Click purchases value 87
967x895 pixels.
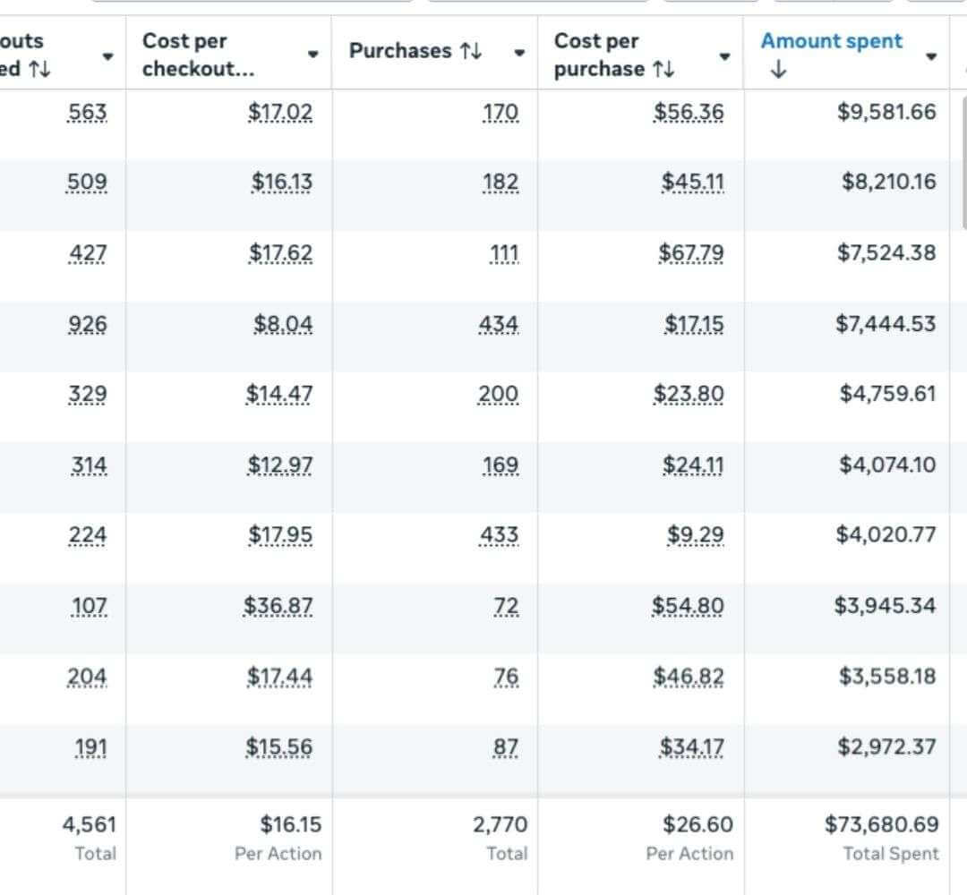tap(506, 747)
